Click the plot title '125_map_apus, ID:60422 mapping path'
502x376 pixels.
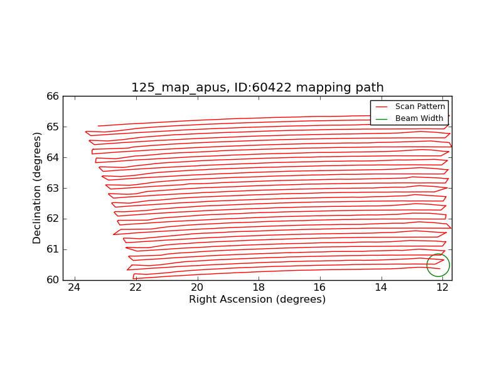[x=257, y=87]
